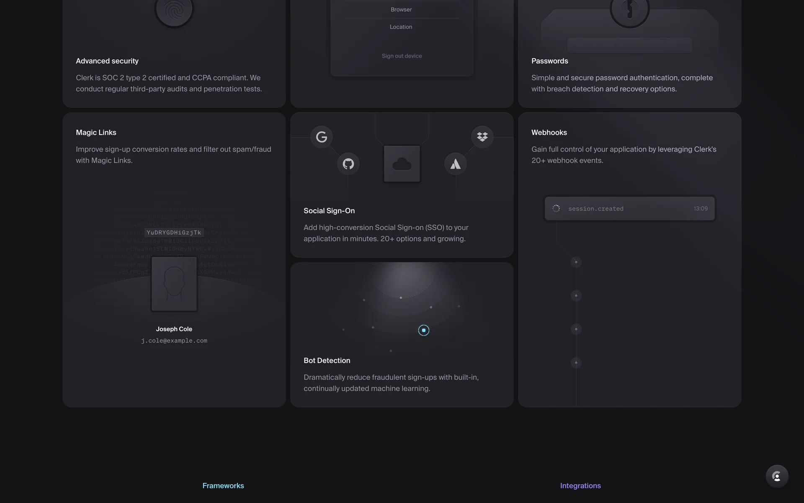Click the session.created webhook event row
The image size is (804, 503).
click(629, 208)
